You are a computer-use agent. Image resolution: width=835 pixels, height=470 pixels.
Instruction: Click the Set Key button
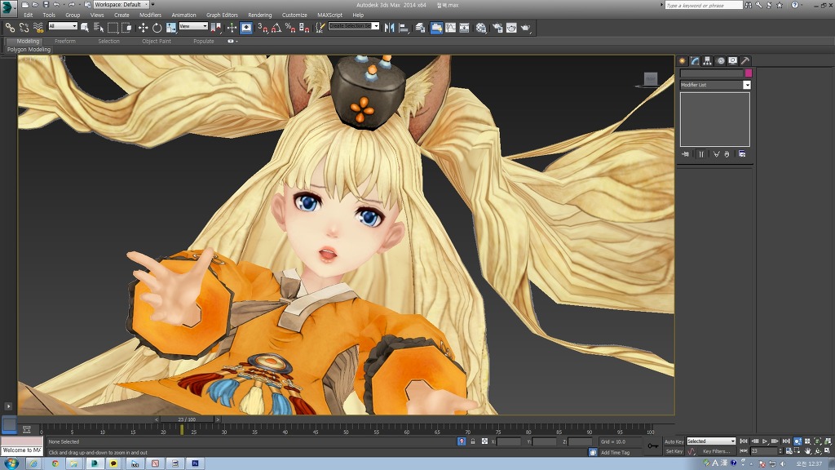coord(674,451)
